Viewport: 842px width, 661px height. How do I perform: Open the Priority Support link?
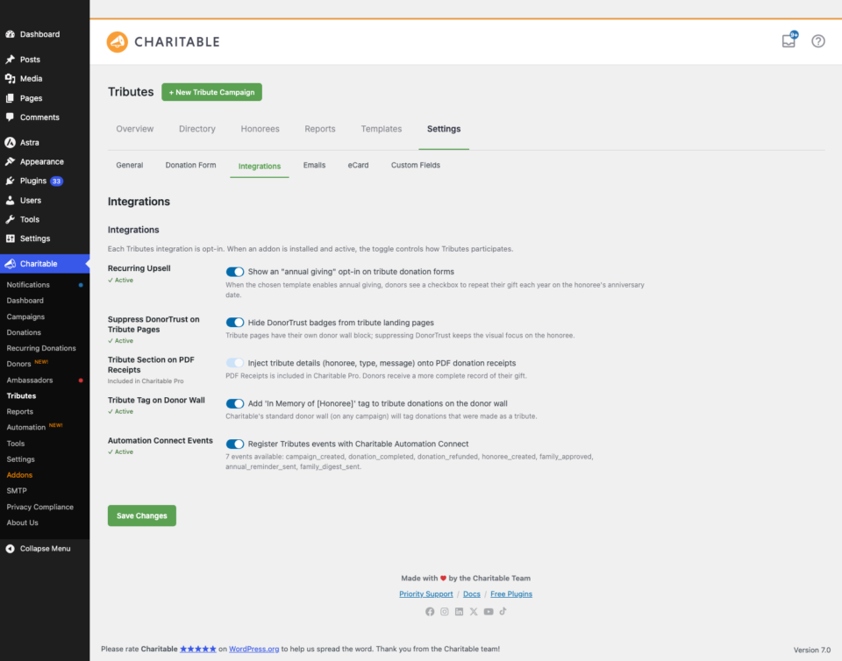(x=426, y=593)
